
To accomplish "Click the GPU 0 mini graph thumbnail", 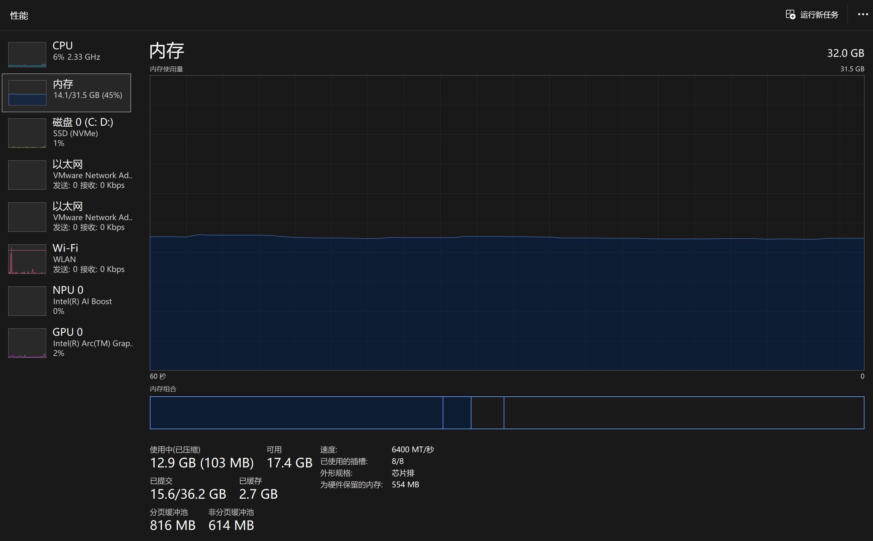I will click(x=27, y=343).
